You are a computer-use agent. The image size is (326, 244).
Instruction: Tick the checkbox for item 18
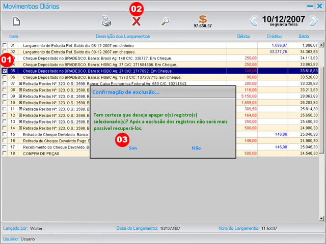pyautogui.click(x=5, y=153)
